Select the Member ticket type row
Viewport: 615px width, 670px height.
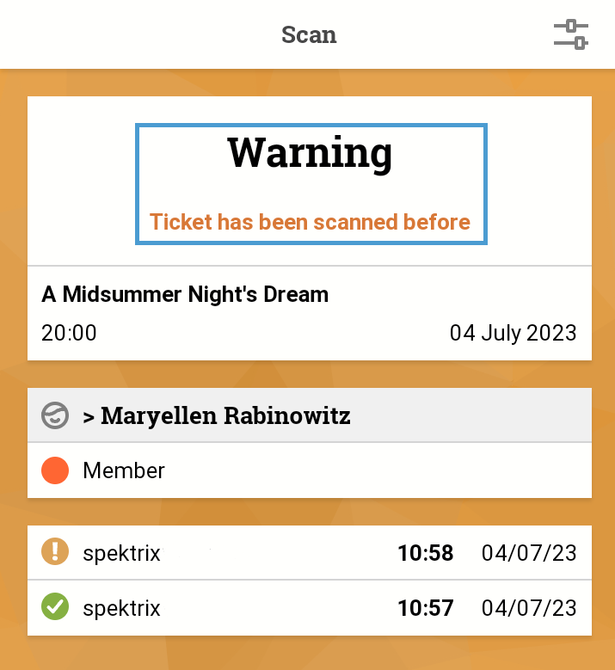pos(310,470)
